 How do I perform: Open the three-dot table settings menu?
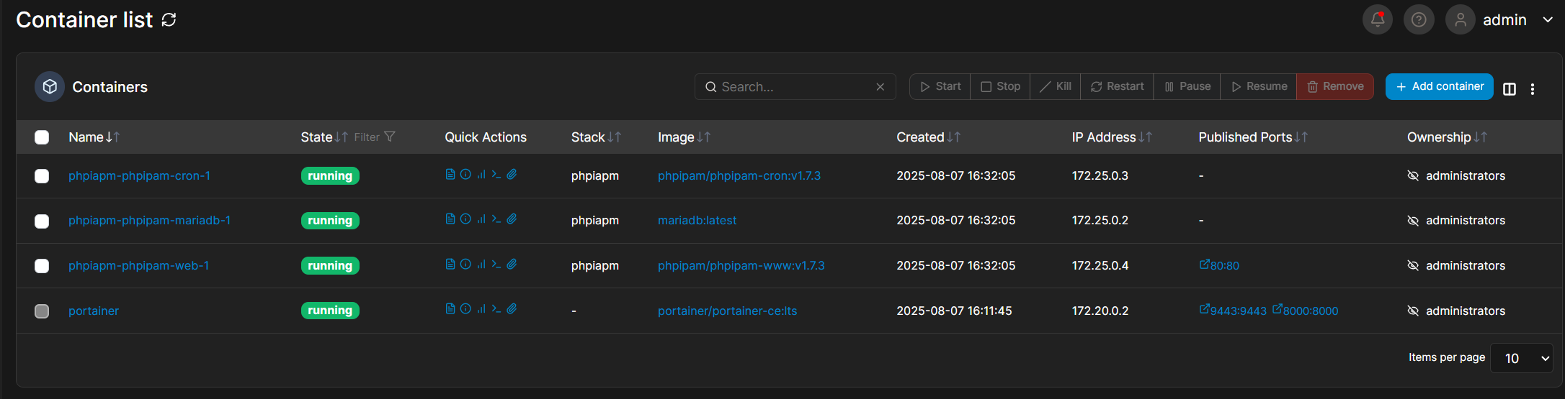pos(1533,89)
